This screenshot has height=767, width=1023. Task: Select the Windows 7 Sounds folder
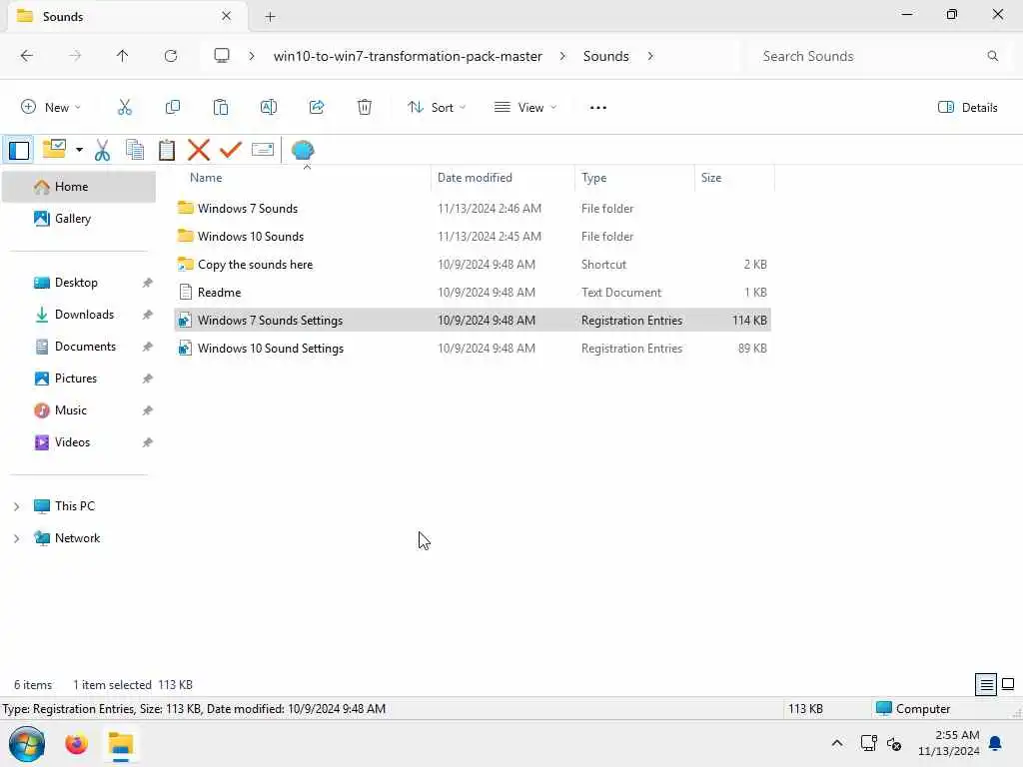pos(473,208)
